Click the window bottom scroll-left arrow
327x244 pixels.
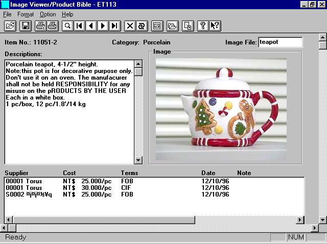click(4, 228)
